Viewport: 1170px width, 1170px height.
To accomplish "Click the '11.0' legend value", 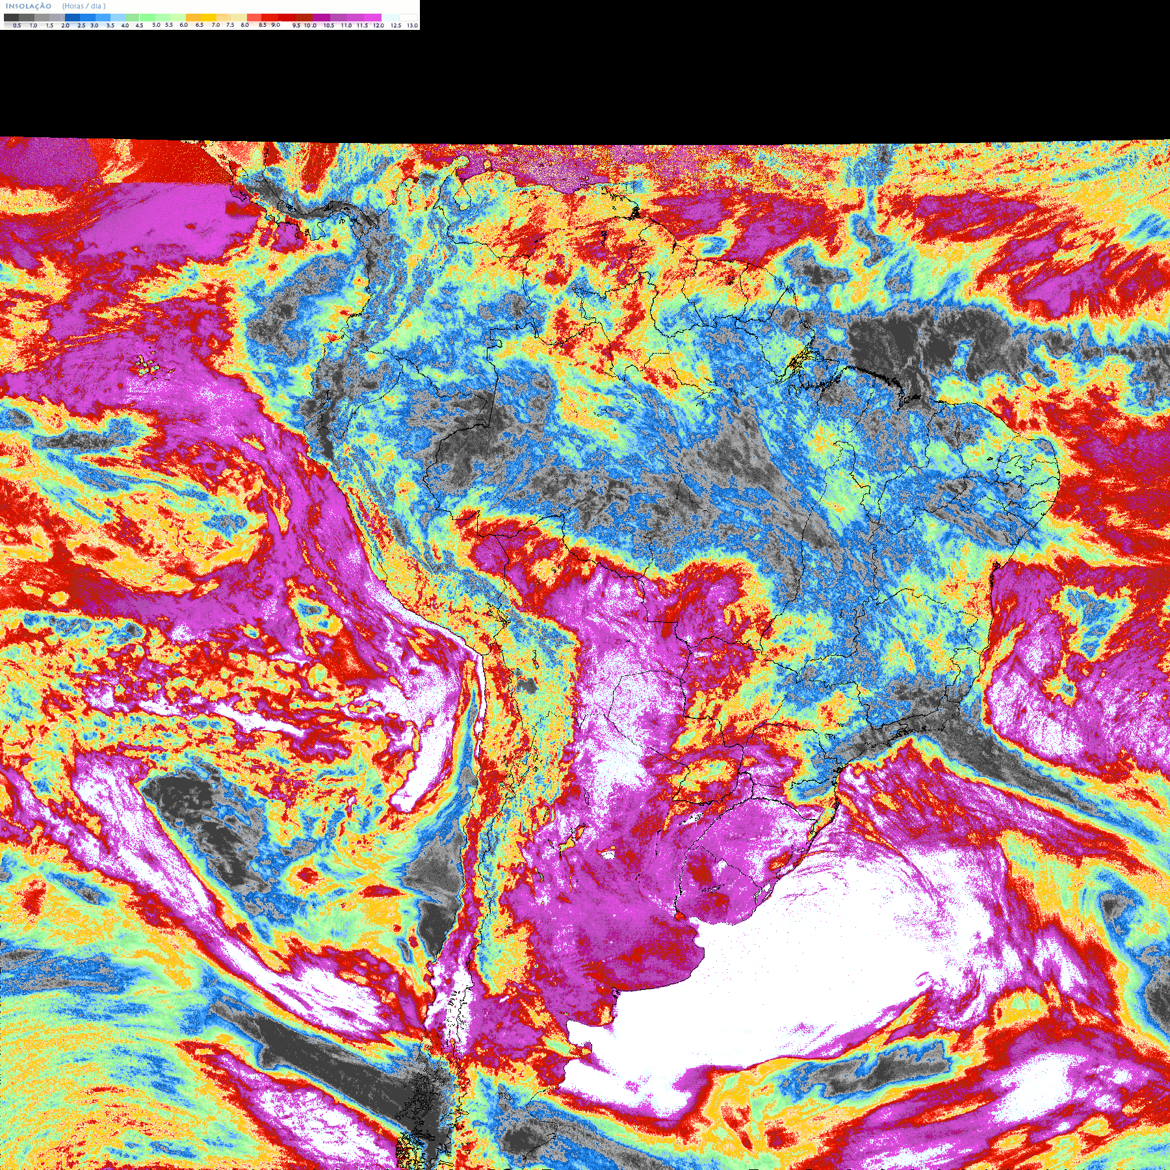I will tap(346, 25).
